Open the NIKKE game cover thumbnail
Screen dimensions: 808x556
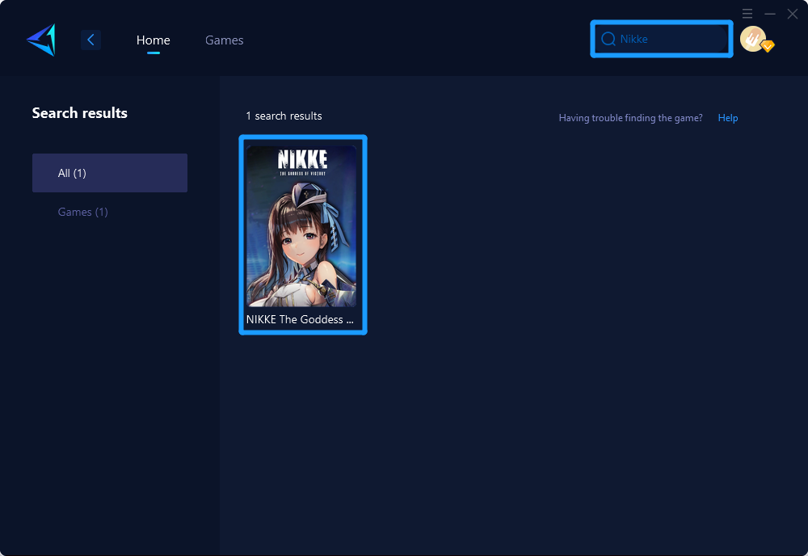(x=301, y=226)
